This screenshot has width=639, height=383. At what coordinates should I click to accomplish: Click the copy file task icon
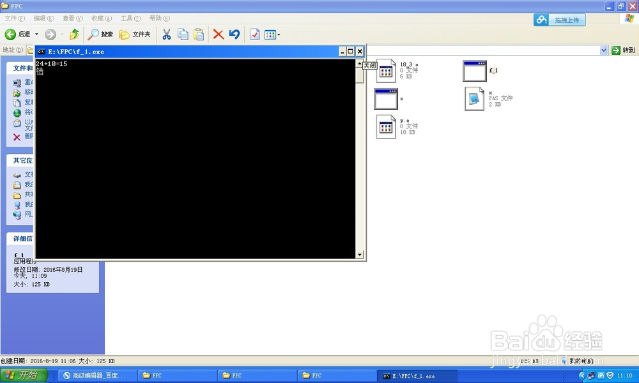click(x=17, y=103)
